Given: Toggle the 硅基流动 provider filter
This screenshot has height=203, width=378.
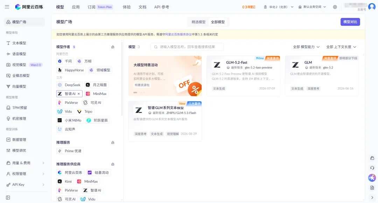Looking at the screenshot, I should coord(98,172).
